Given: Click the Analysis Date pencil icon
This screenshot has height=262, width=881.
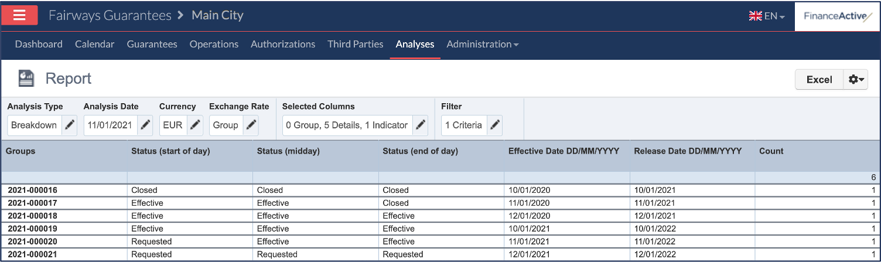Looking at the screenshot, I should (x=145, y=125).
